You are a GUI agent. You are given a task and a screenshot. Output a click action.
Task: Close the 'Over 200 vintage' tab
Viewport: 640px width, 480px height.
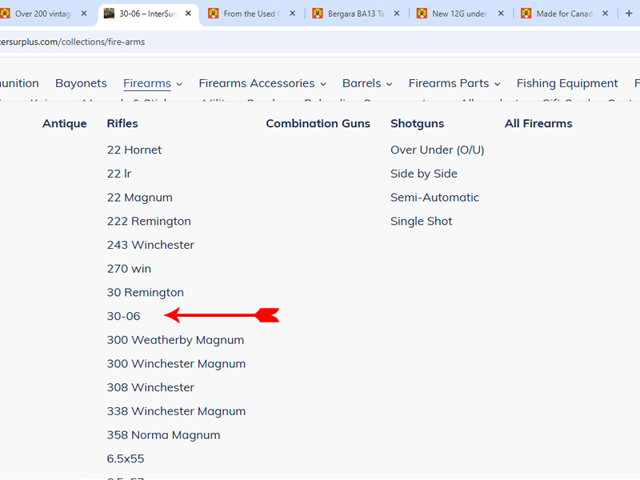(x=84, y=14)
